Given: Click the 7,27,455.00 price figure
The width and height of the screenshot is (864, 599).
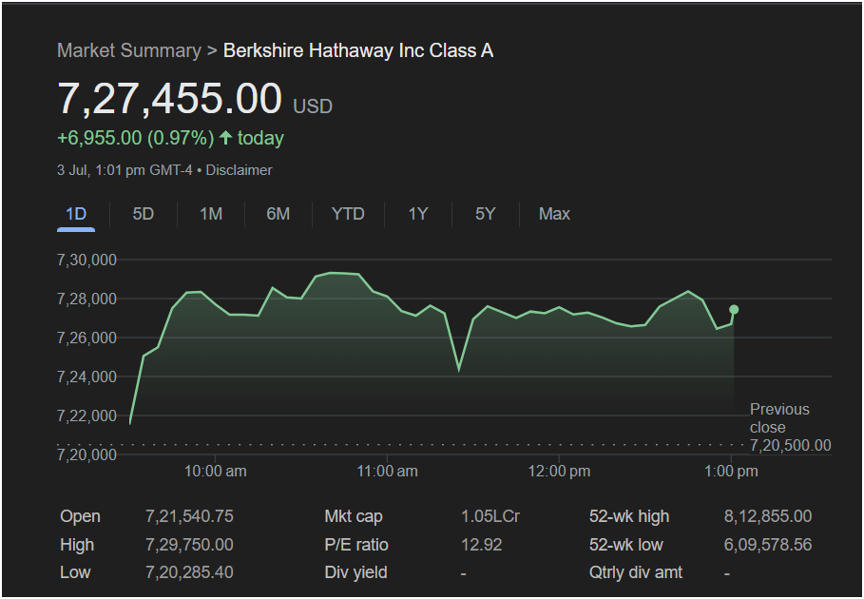Looking at the screenshot, I should [169, 99].
